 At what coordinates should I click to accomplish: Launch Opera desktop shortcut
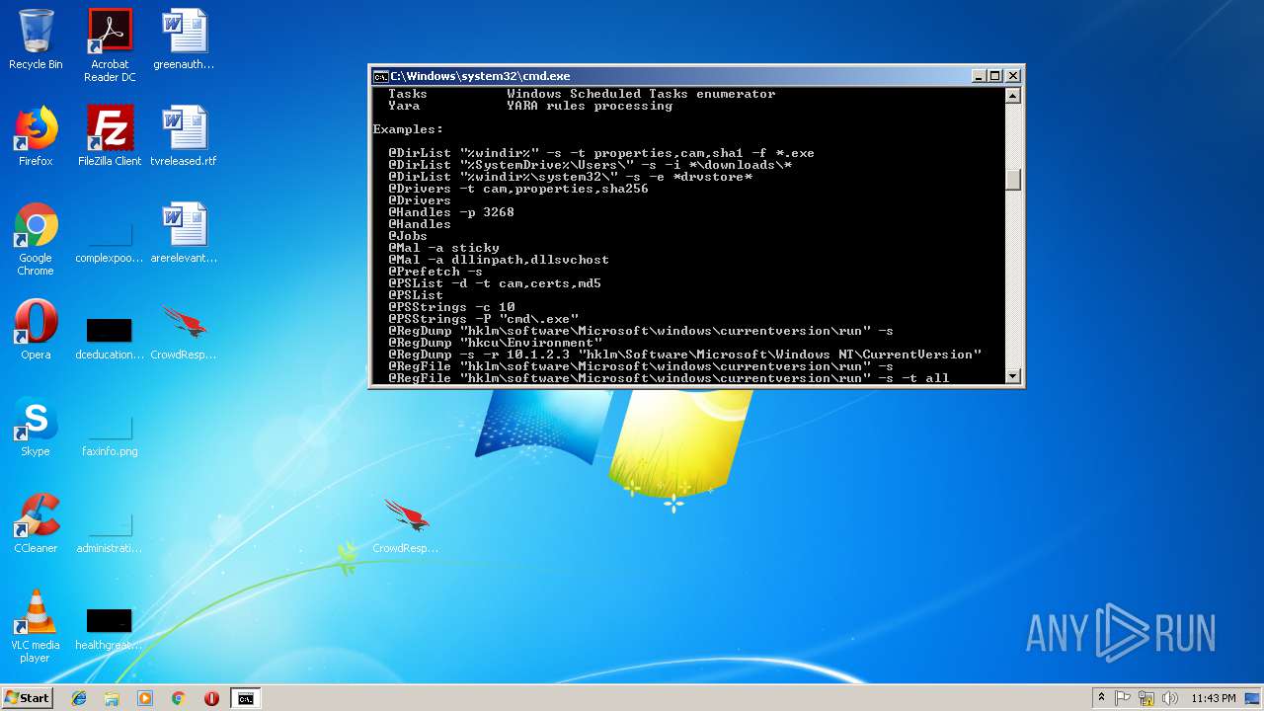tap(36, 330)
